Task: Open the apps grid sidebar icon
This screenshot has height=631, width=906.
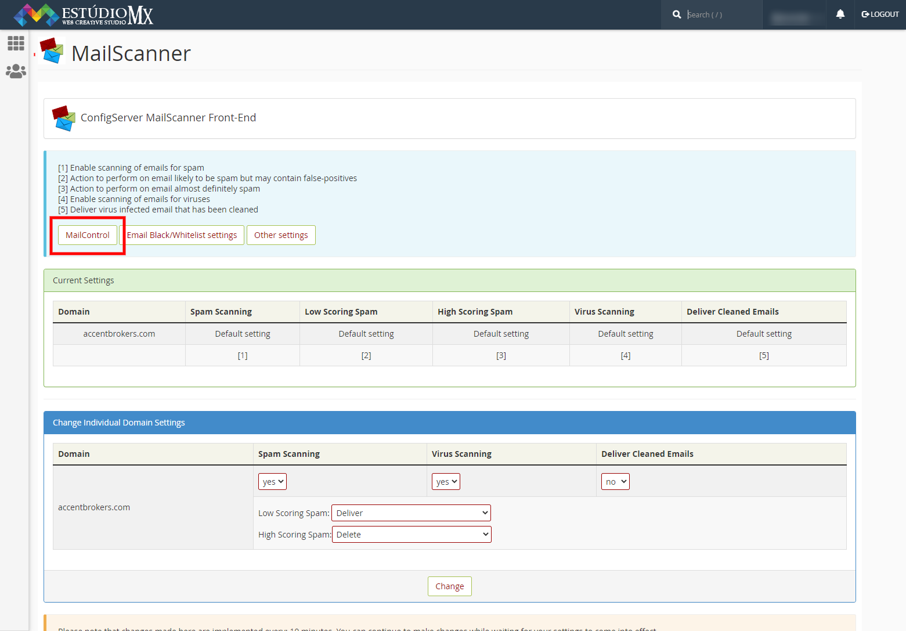Action: pyautogui.click(x=16, y=44)
